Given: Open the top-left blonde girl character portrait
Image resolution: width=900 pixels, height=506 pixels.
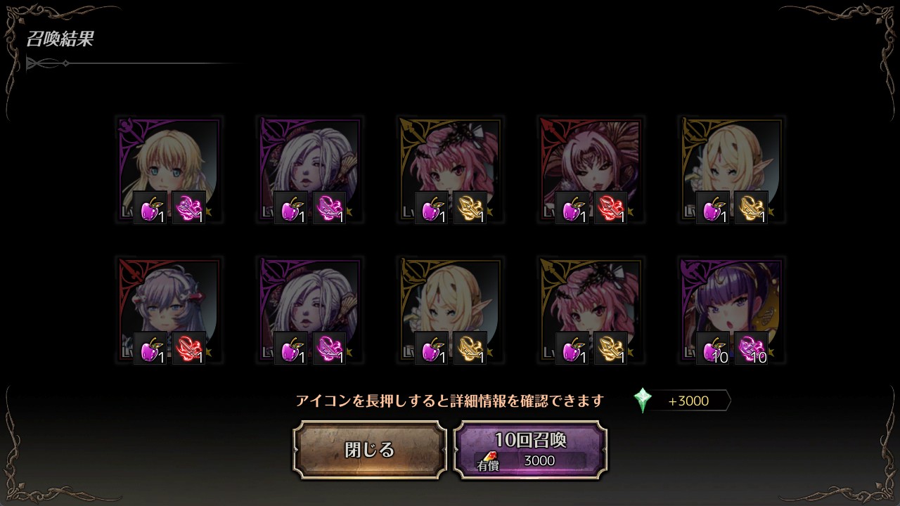Looking at the screenshot, I should click(x=169, y=169).
